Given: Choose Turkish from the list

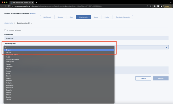Looking at the screenshot, I should [x=59, y=78].
